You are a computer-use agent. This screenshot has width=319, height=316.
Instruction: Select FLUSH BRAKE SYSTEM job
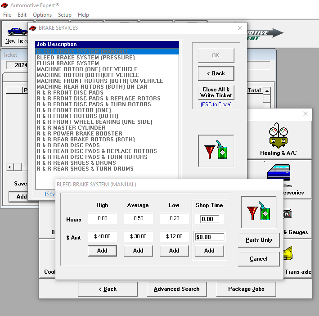click(x=67, y=63)
